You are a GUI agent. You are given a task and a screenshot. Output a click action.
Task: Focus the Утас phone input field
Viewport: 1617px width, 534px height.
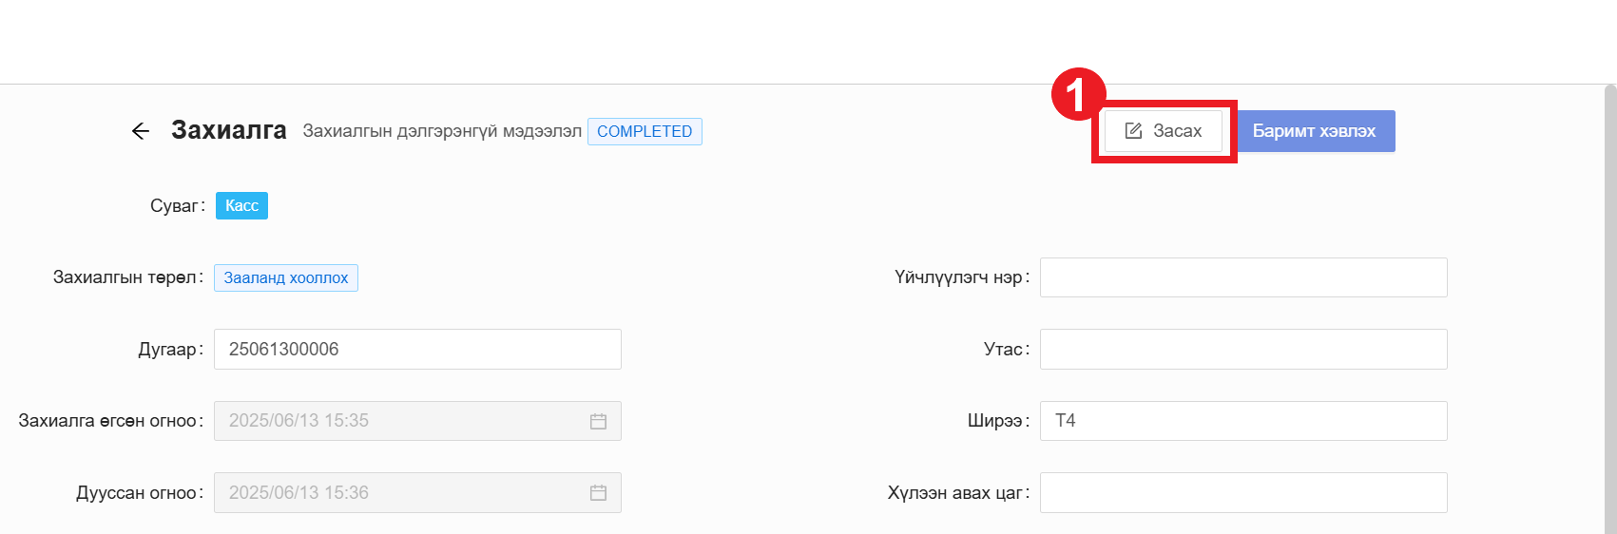(1242, 350)
